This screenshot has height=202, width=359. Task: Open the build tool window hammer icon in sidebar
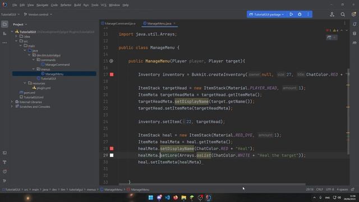pyautogui.click(x=4, y=162)
